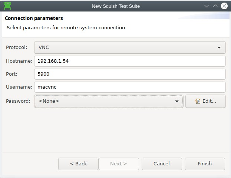Click into the Port field showing 5900

(x=130, y=74)
